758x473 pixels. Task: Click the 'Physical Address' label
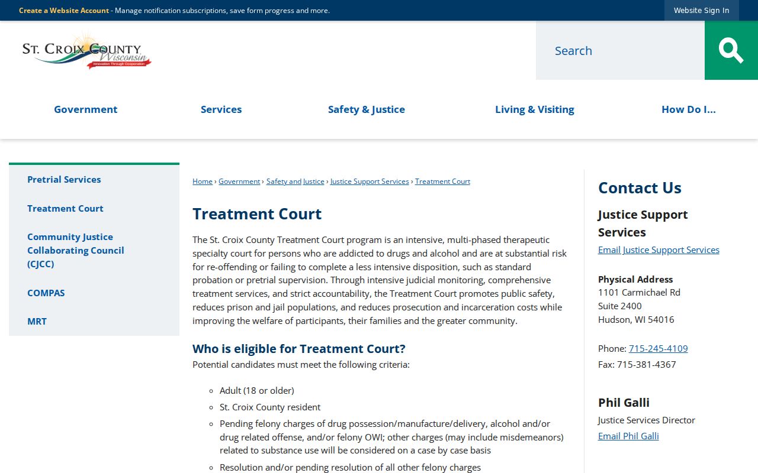click(x=635, y=279)
